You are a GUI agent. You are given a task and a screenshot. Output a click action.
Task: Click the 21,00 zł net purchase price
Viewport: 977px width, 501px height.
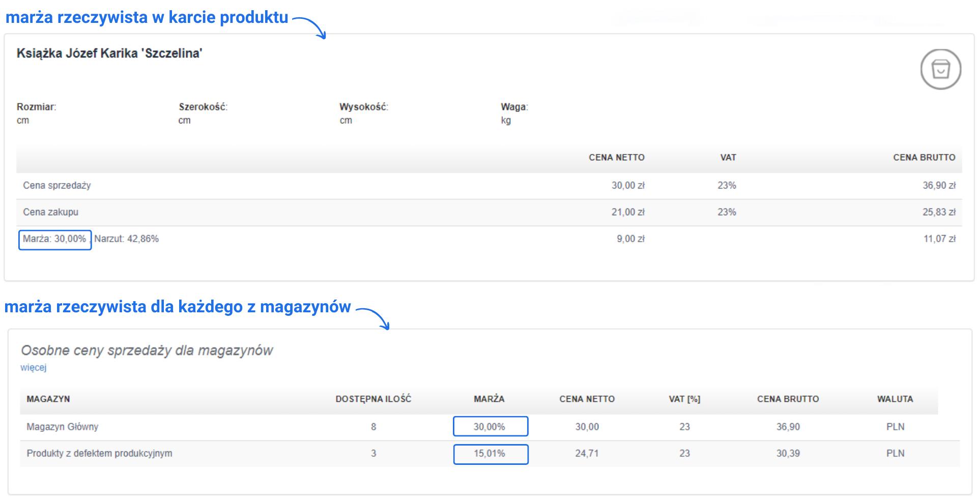point(628,212)
